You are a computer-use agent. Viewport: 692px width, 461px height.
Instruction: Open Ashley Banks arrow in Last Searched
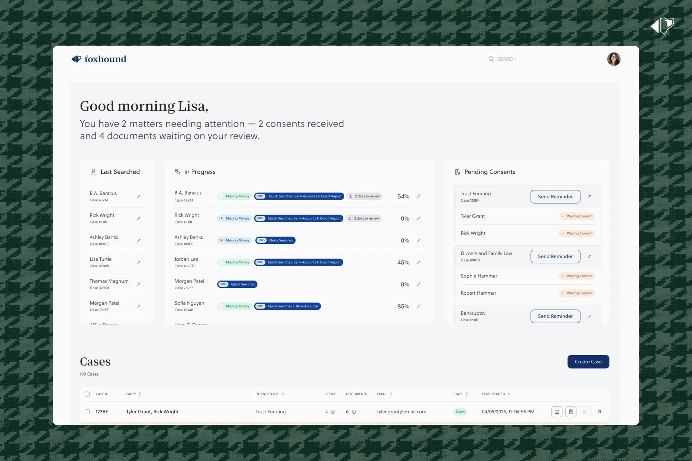coord(138,240)
